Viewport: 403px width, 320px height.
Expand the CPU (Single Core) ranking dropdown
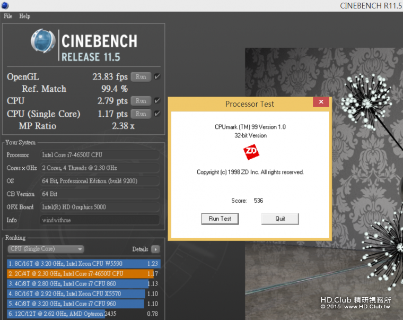click(x=46, y=249)
